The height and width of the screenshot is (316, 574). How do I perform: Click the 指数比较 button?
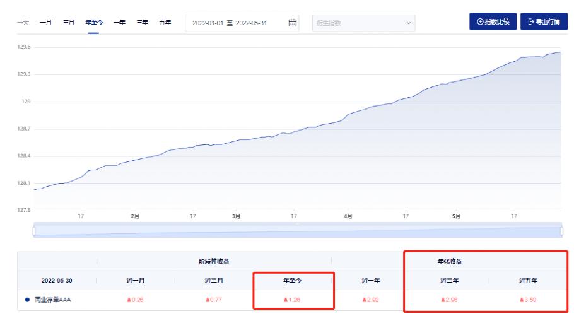click(x=493, y=21)
